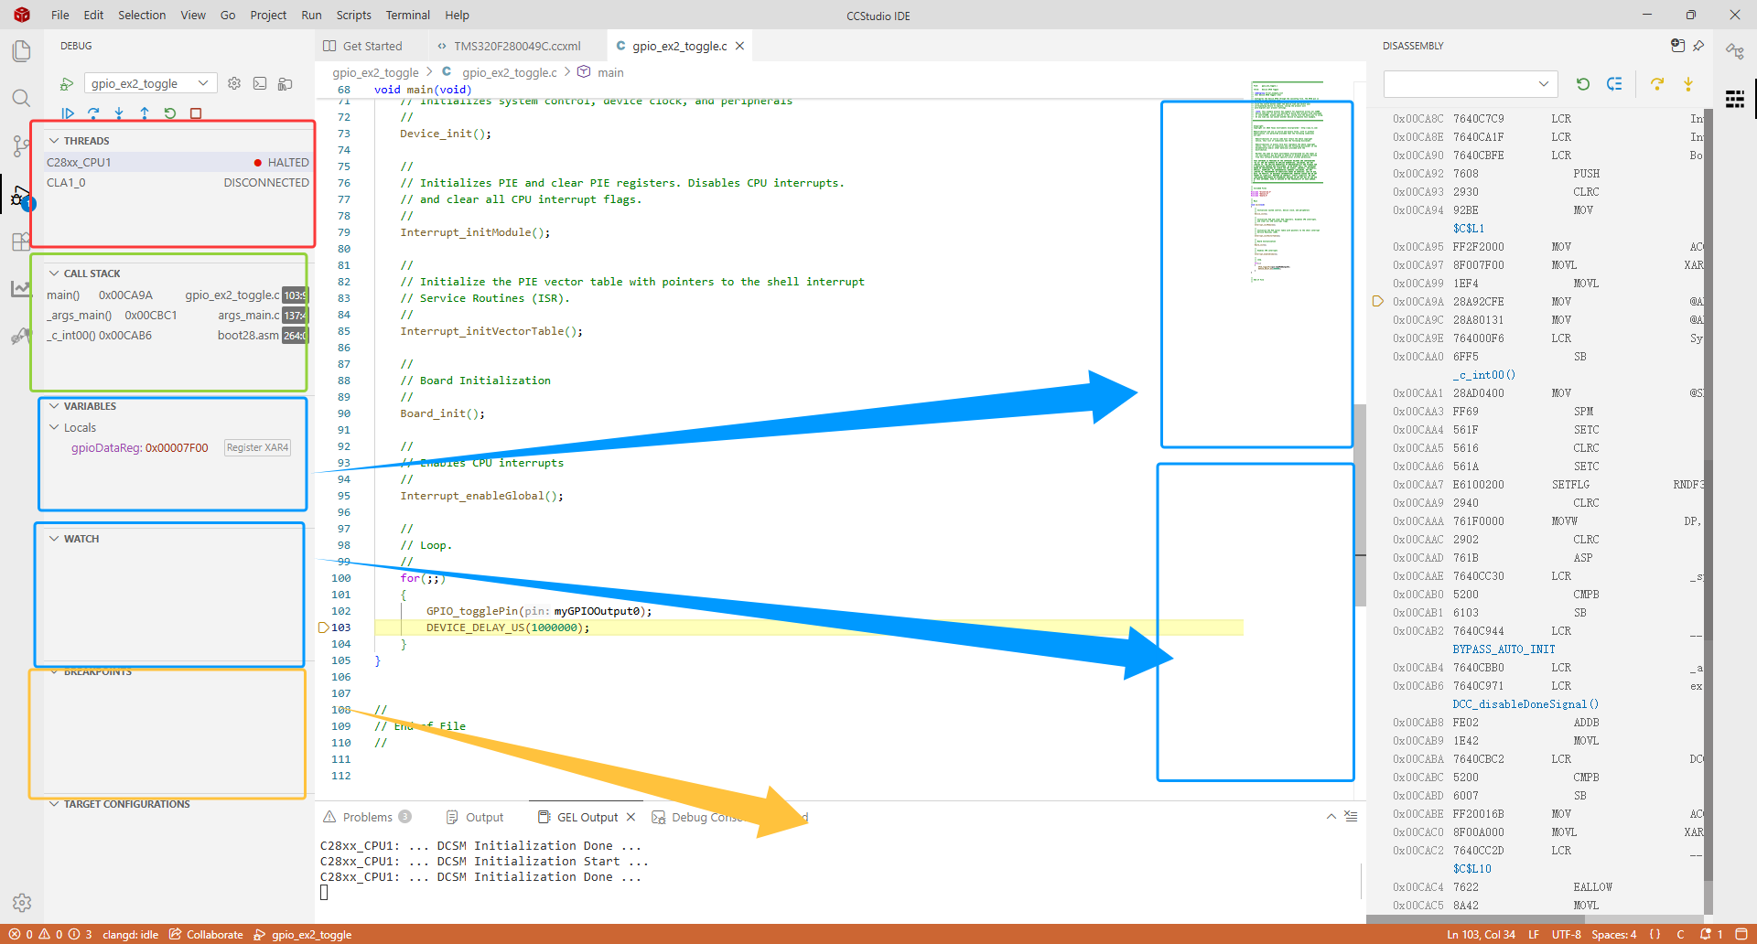Select the CLA1_0 disconnected thread
This screenshot has width=1757, height=944.
(178, 182)
